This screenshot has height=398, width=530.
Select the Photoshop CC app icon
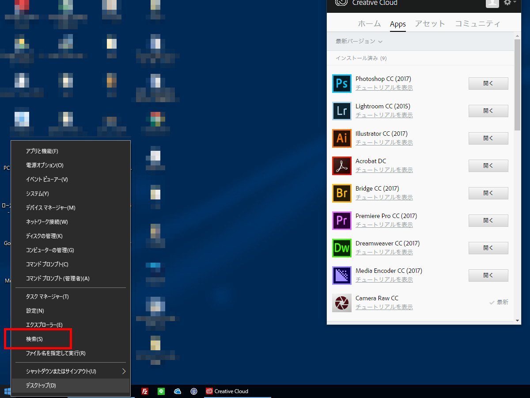341,84
